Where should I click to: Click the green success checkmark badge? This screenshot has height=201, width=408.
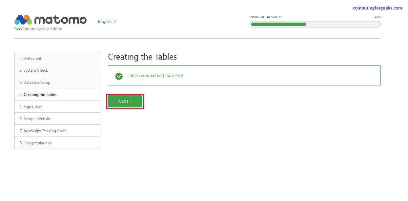click(119, 76)
